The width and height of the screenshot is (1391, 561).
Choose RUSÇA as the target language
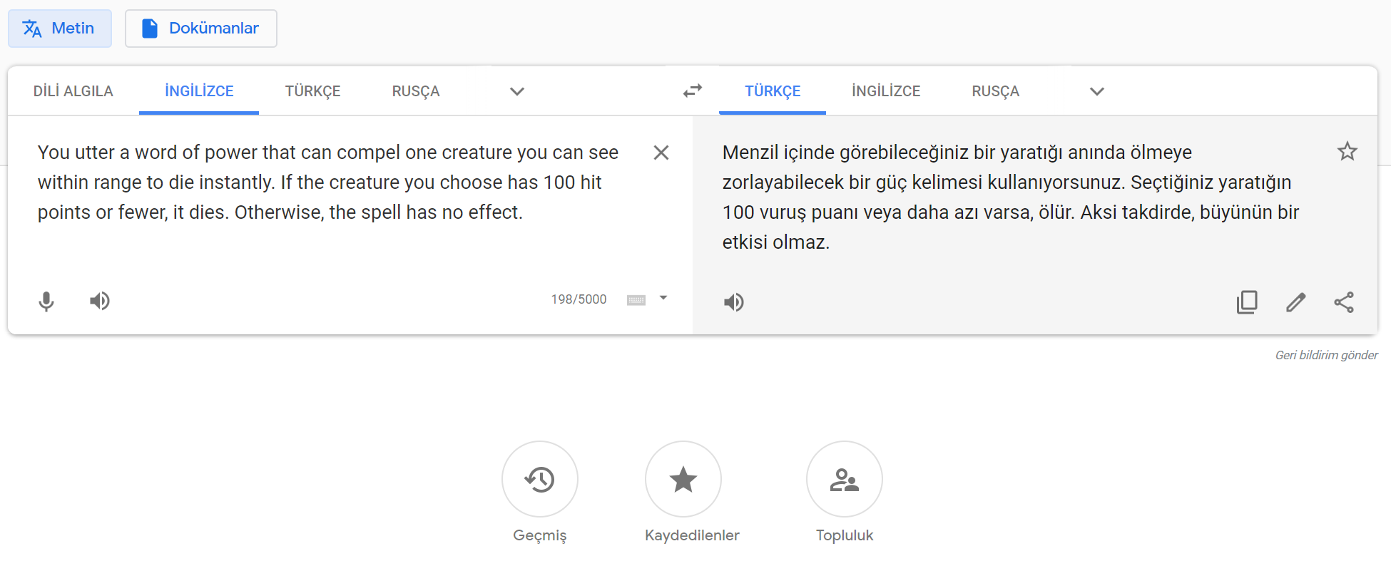[995, 91]
